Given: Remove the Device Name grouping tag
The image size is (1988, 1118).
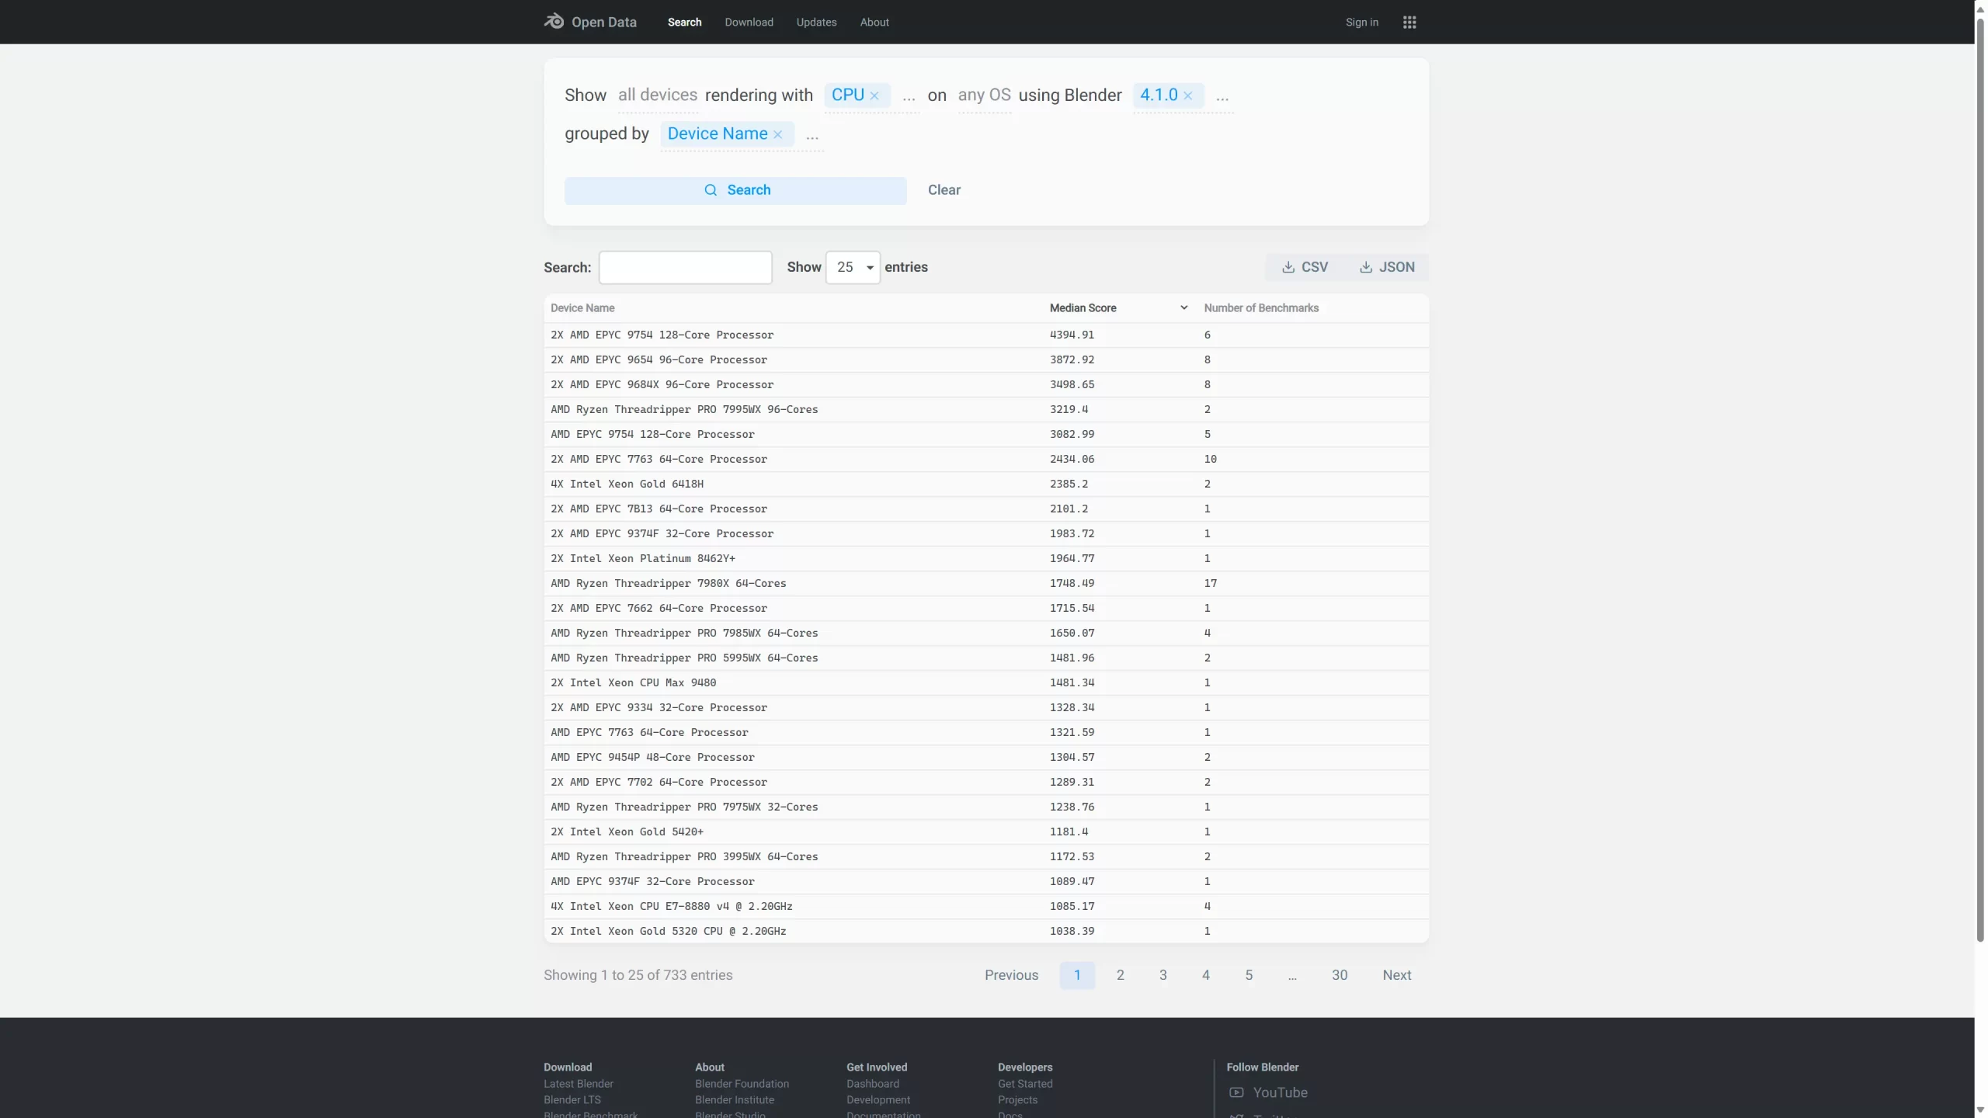Looking at the screenshot, I should (777, 134).
